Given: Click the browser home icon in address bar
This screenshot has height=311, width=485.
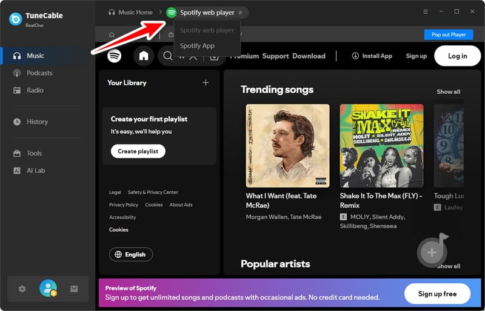Looking at the screenshot, I should click(x=112, y=34).
